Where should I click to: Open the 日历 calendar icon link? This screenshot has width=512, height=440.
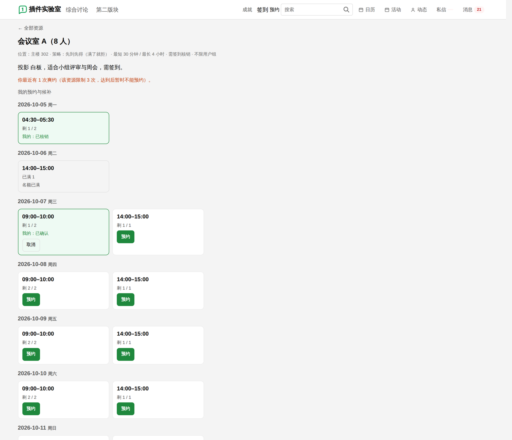[x=367, y=10]
